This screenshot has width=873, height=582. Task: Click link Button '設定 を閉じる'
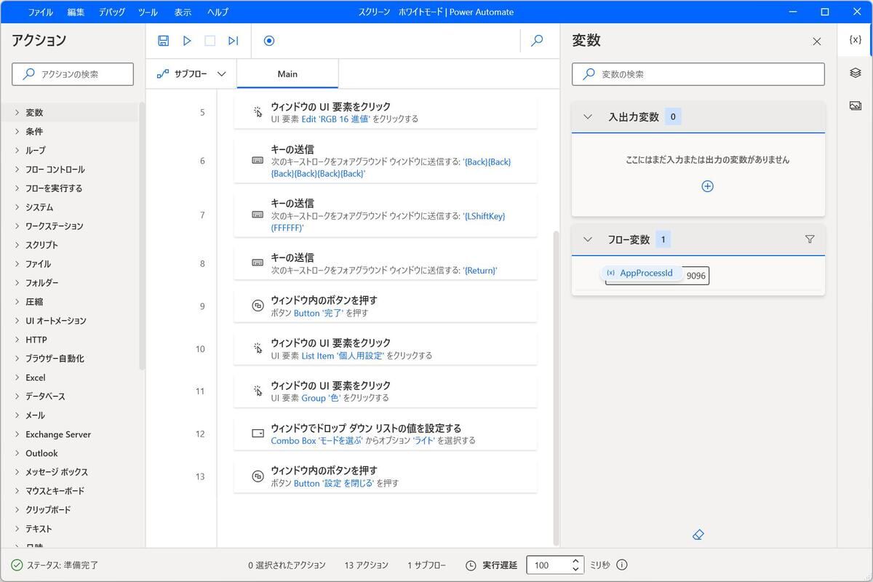coord(334,483)
